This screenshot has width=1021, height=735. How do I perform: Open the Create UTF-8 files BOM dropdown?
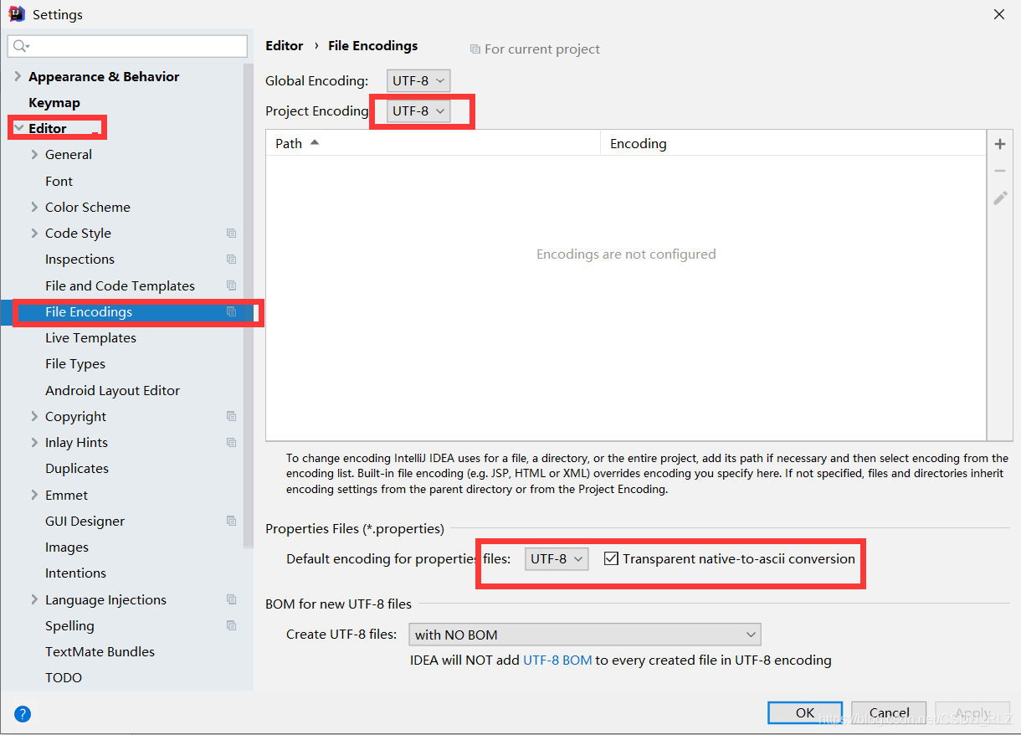click(x=584, y=635)
